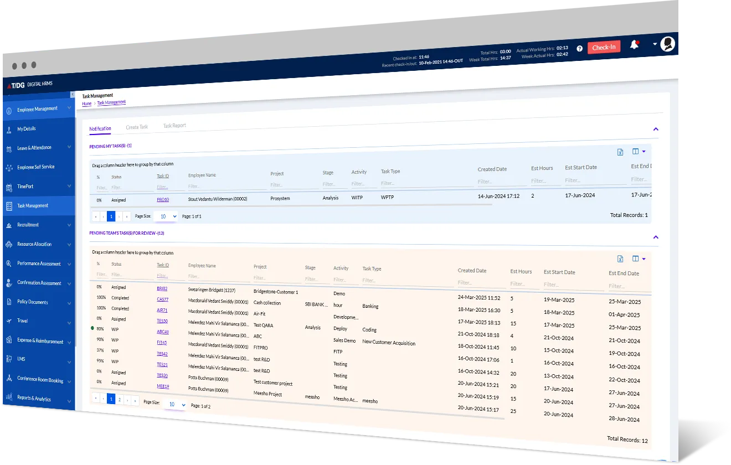This screenshot has height=465, width=731.
Task: Open the help question mark icon
Action: click(x=579, y=49)
